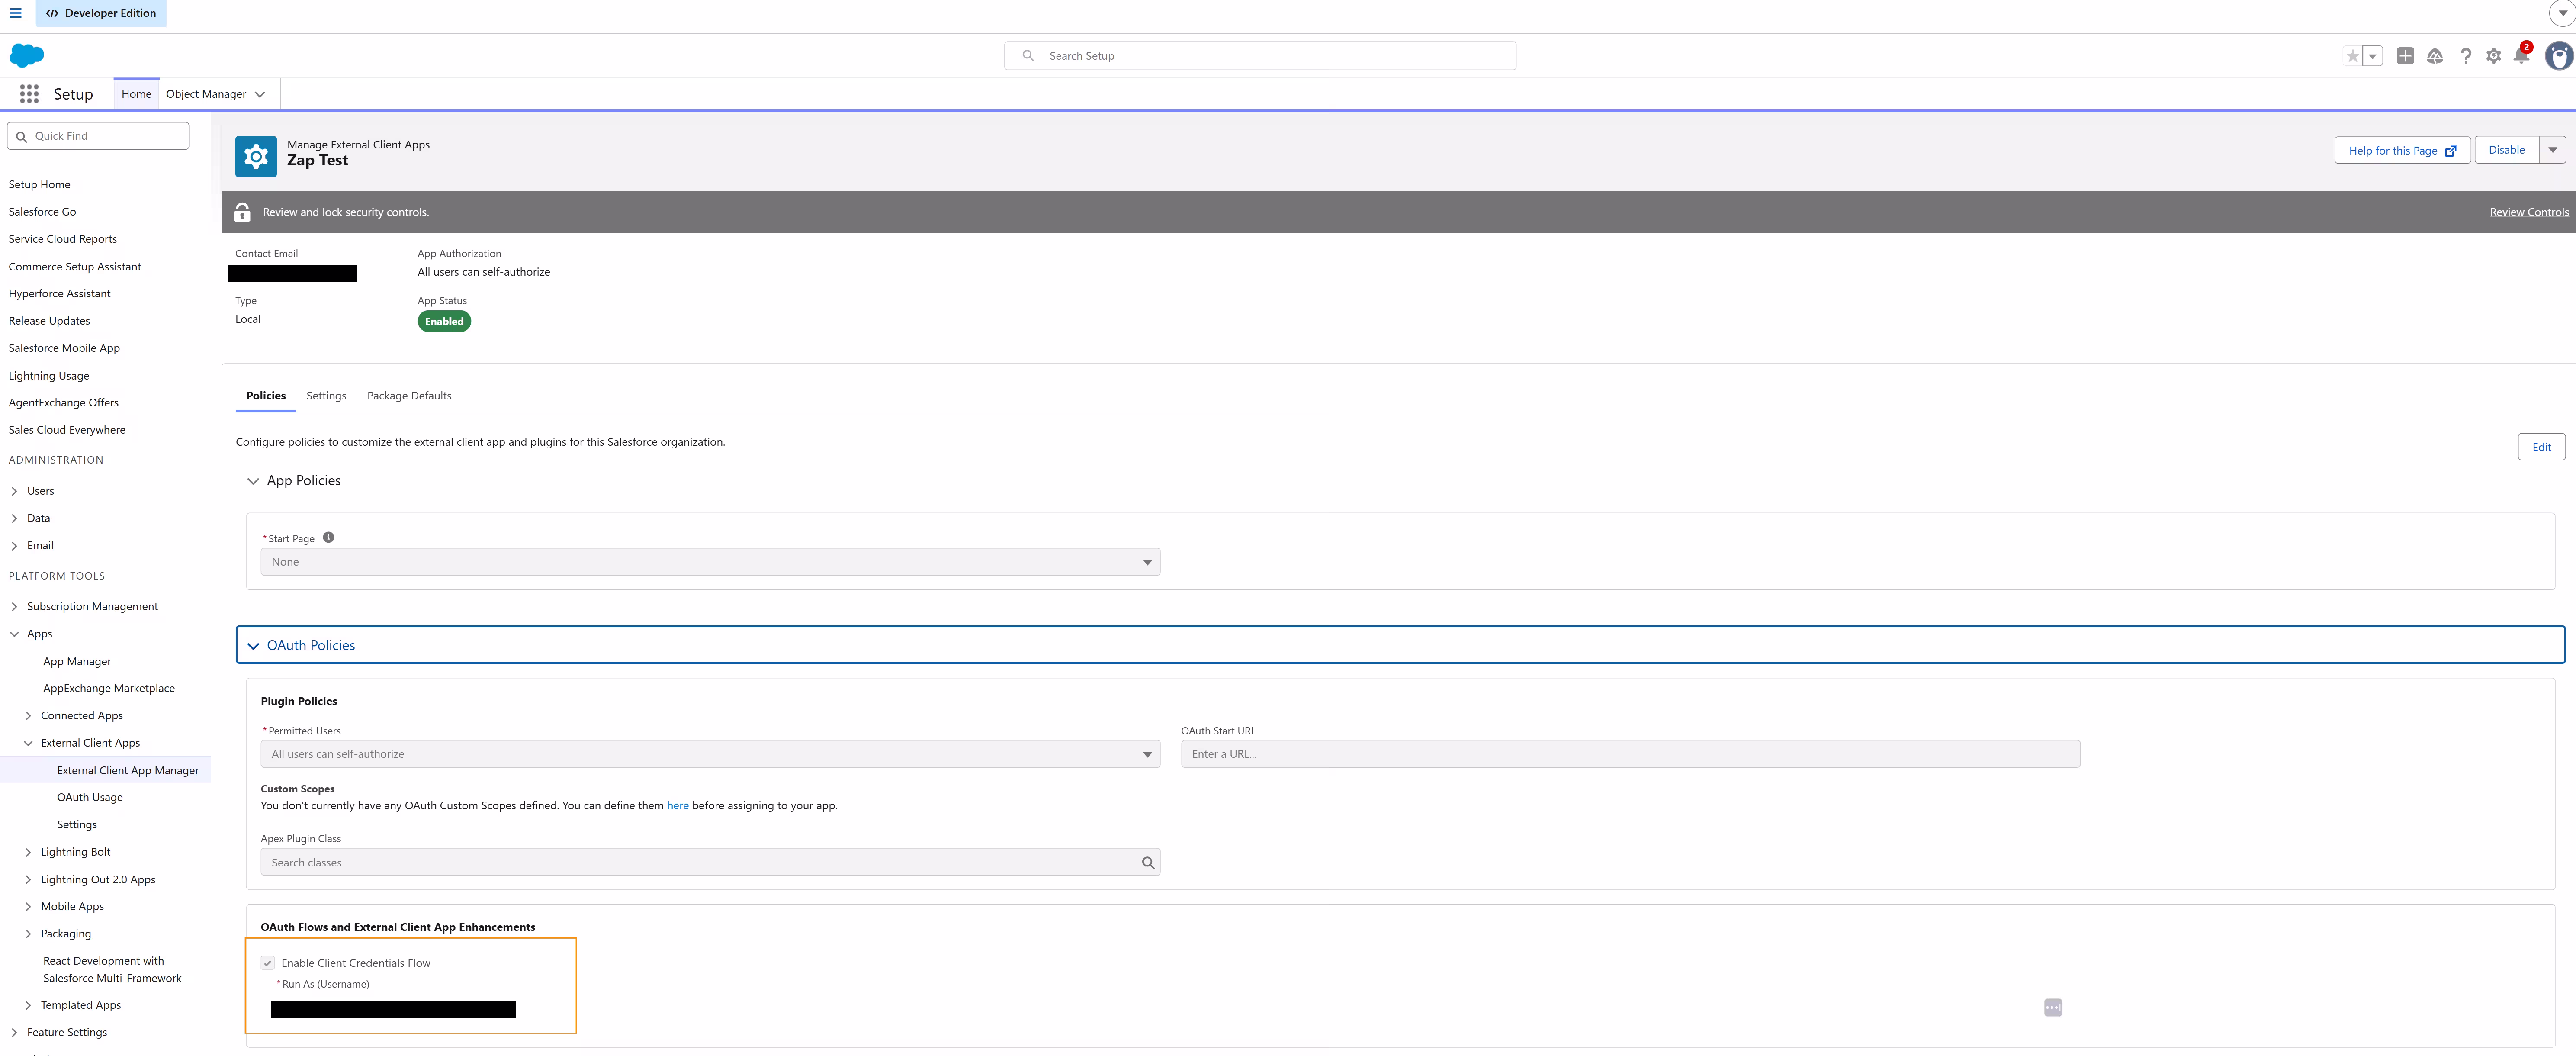Image resolution: width=2576 pixels, height=1056 pixels.
Task: Toggle Enable Client Credentials Flow checkbox
Action: 268,963
